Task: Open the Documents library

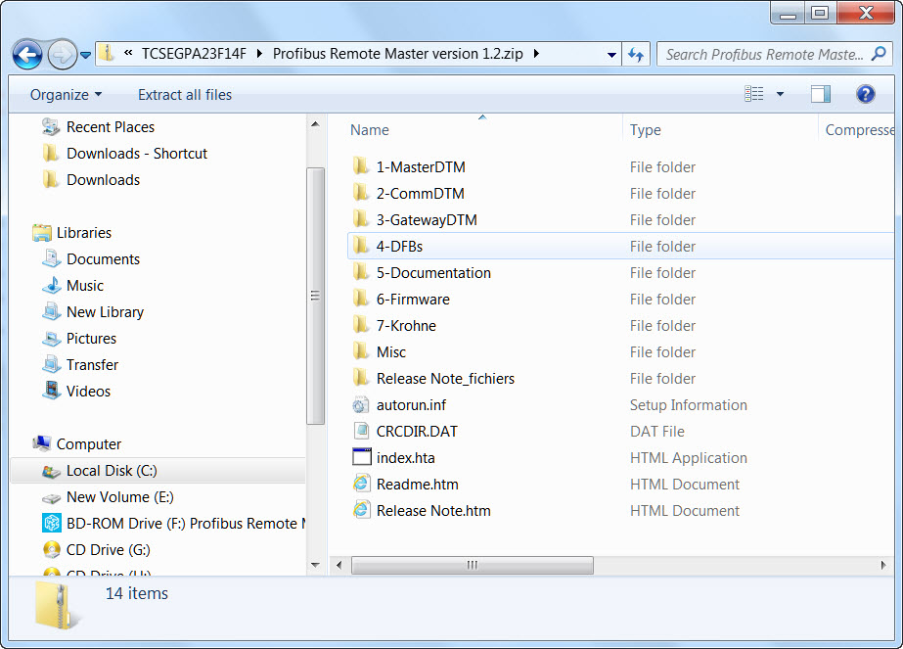Action: point(91,259)
